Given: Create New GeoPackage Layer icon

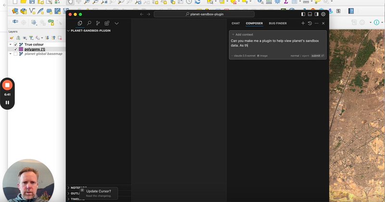Looking at the screenshot, I should coord(24,11).
